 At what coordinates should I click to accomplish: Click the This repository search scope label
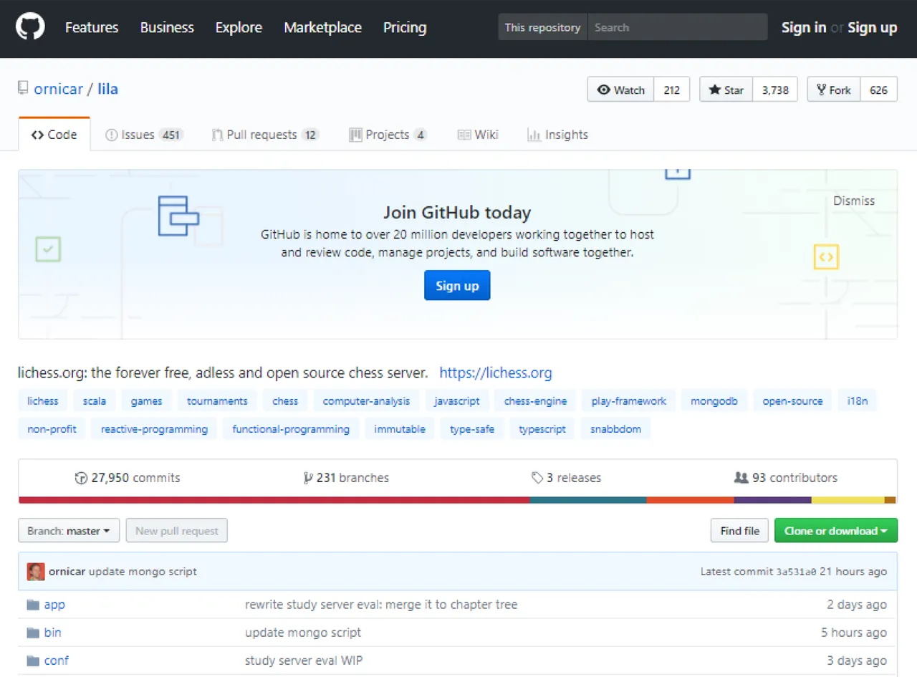point(542,27)
